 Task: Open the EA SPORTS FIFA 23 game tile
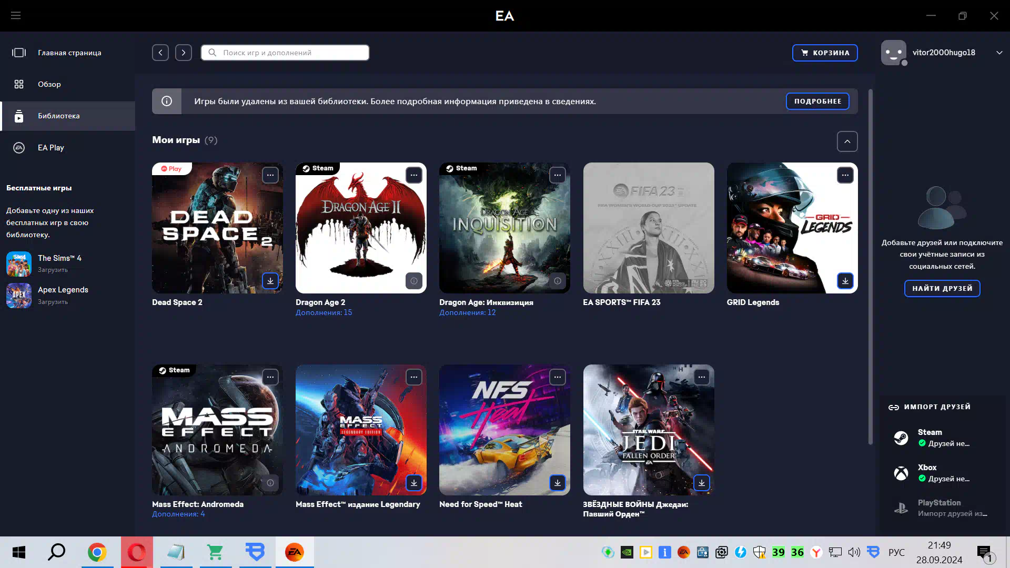(649, 228)
